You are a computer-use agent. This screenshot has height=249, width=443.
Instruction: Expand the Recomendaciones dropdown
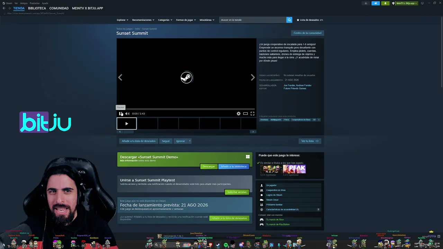click(143, 20)
